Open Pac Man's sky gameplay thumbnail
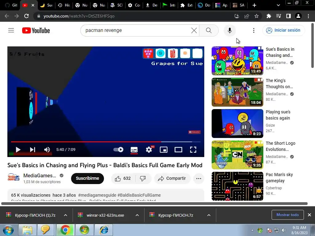315x236 pixels. 237,186
